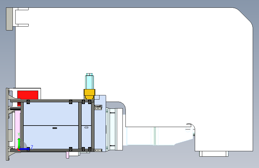
Task: Select the tall pink panel beside the frame
Action: click(x=18, y=130)
